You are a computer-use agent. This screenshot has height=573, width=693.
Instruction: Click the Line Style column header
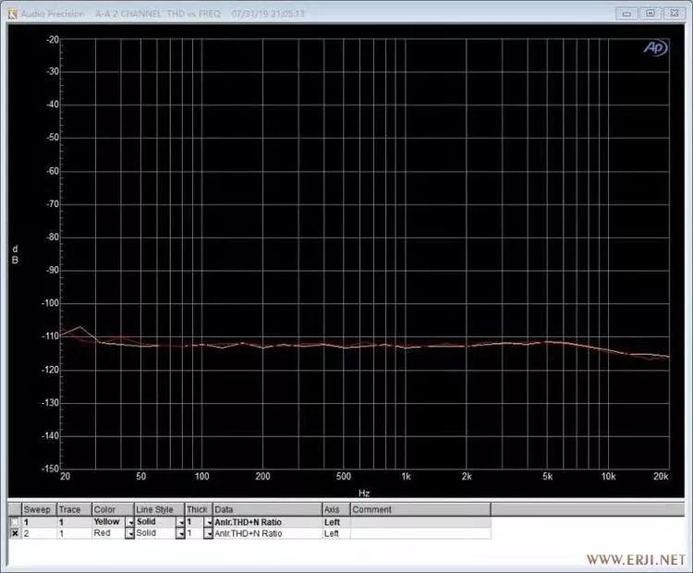pos(159,510)
